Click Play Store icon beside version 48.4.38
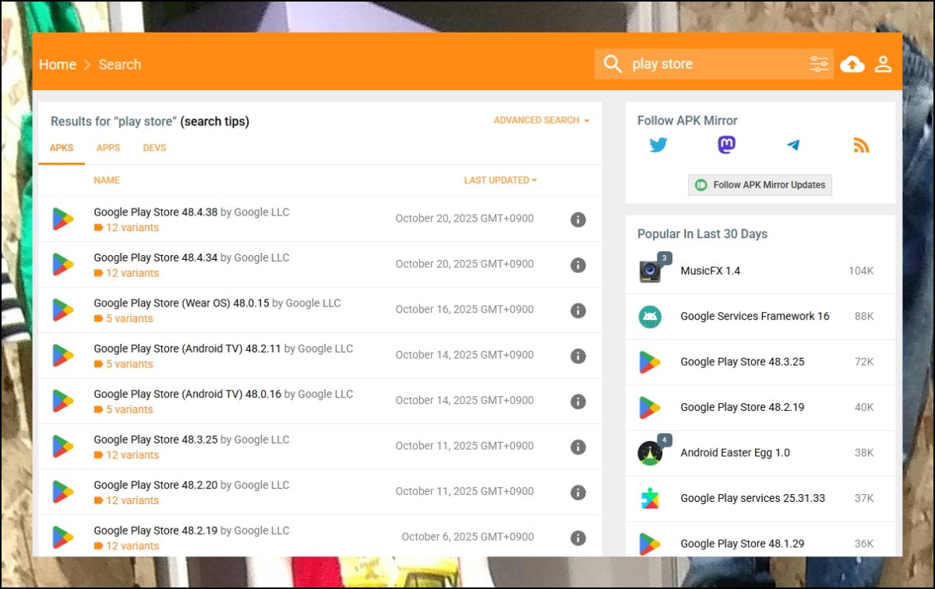 click(62, 219)
